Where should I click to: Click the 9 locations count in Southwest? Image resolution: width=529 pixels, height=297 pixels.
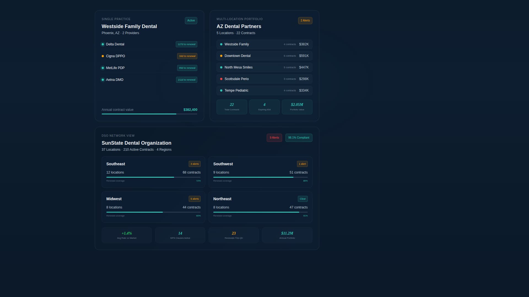point(221,172)
